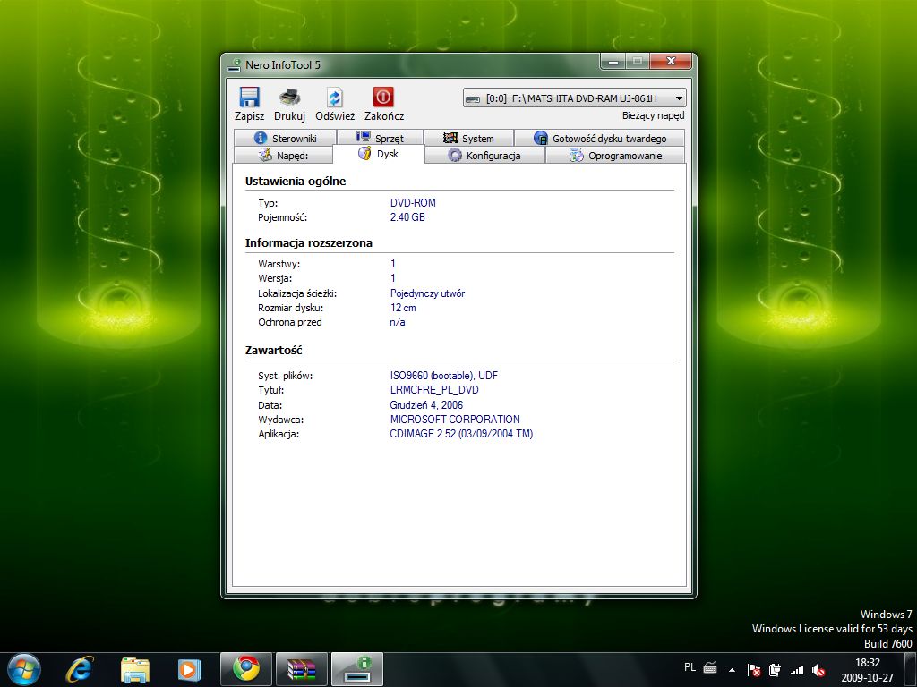
Task: Click MICROSOFT CORPORATION publisher value
Action: coord(455,420)
